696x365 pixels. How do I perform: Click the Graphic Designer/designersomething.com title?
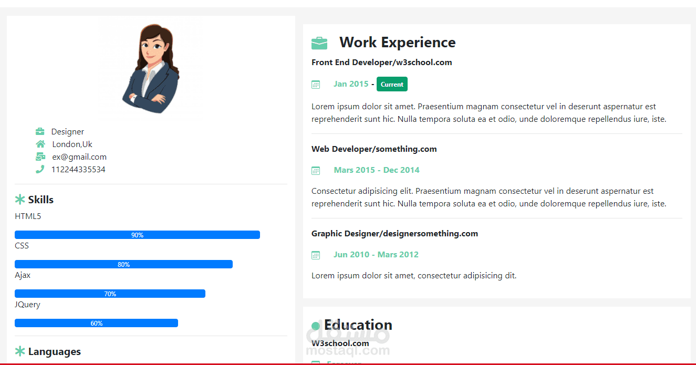[394, 234]
